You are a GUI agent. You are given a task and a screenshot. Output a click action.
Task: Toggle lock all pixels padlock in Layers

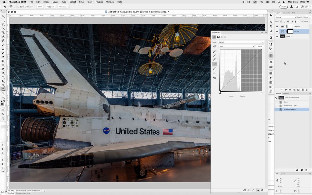[295, 22]
